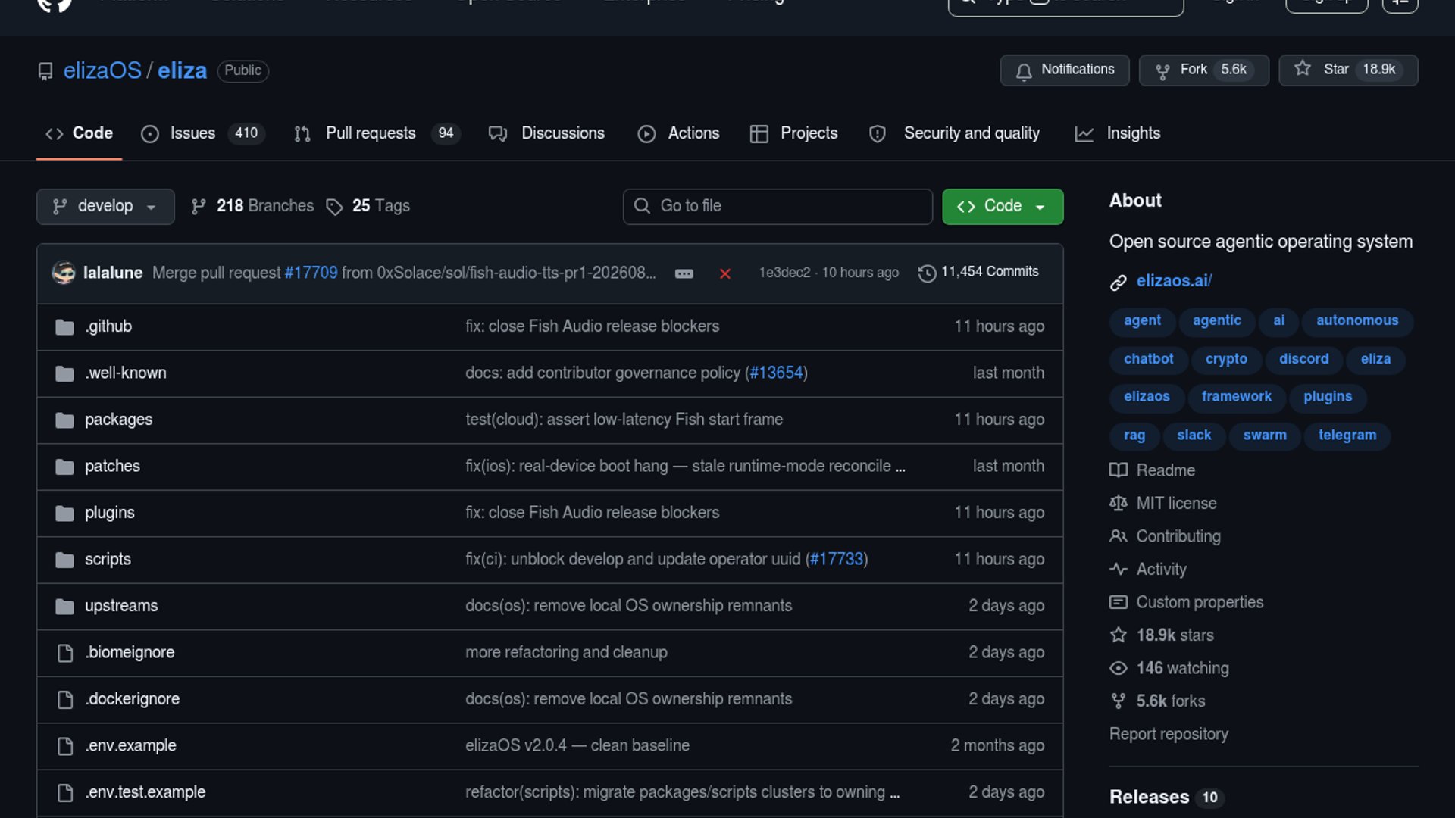The width and height of the screenshot is (1455, 818).
Task: Select the 'swarm' topic tag
Action: coord(1264,436)
